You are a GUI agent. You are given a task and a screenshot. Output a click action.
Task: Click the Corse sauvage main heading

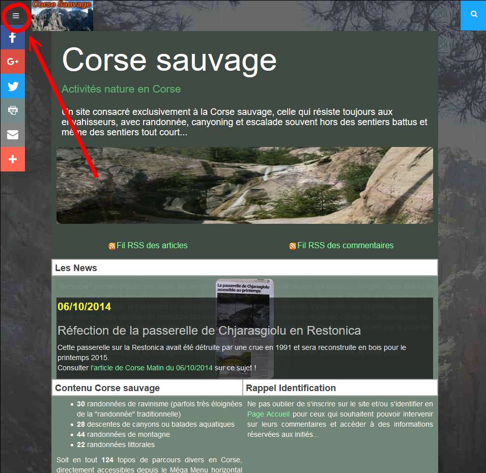coord(169,60)
